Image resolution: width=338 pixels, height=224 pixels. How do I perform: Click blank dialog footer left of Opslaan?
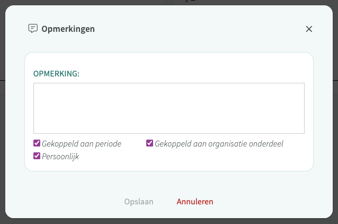click(x=64, y=202)
